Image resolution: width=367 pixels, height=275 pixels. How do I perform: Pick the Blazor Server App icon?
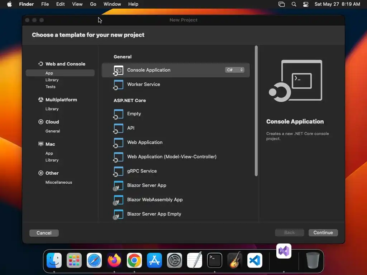tap(118, 186)
